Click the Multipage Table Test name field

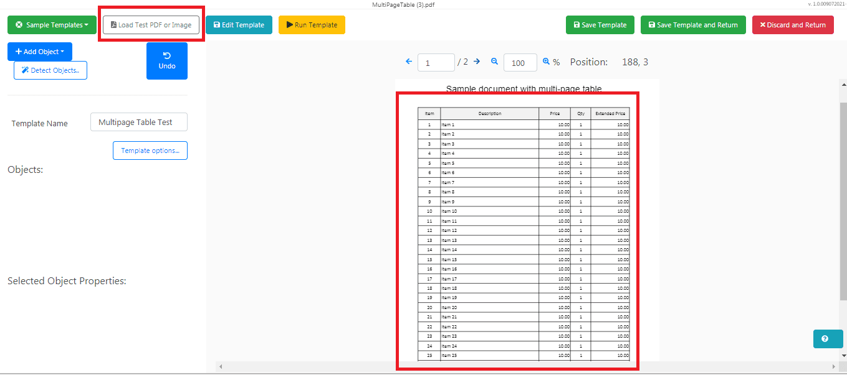coord(138,122)
